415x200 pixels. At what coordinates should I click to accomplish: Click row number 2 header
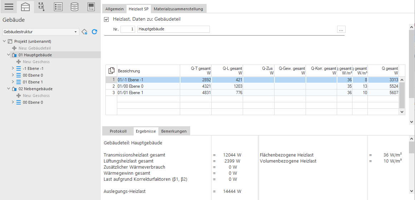point(112,86)
